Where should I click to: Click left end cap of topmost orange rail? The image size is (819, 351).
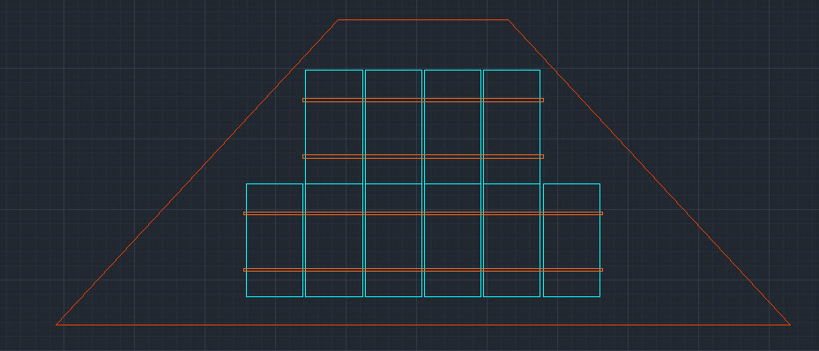(303, 100)
